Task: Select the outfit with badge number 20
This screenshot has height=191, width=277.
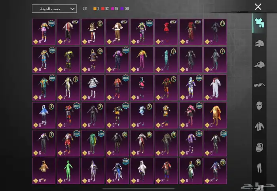Action: click(117, 143)
